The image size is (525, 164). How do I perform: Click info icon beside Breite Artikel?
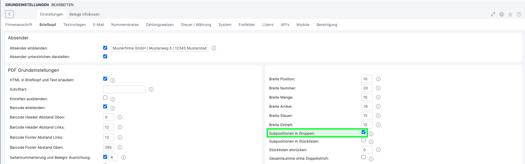click(x=378, y=107)
